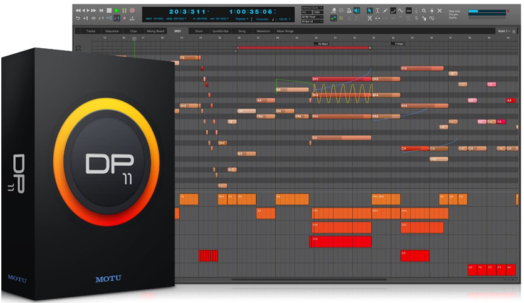Click the Real time performance meter bar
Screen dimensions: 524x303
click(x=487, y=11)
